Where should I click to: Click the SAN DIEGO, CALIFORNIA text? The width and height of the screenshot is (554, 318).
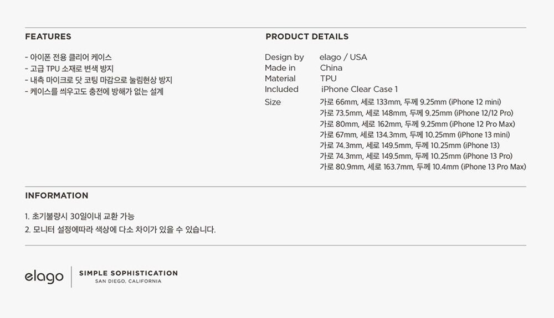click(x=129, y=281)
